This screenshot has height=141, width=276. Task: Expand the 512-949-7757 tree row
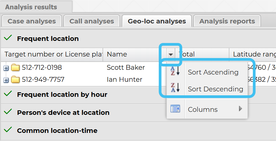pos(6,80)
